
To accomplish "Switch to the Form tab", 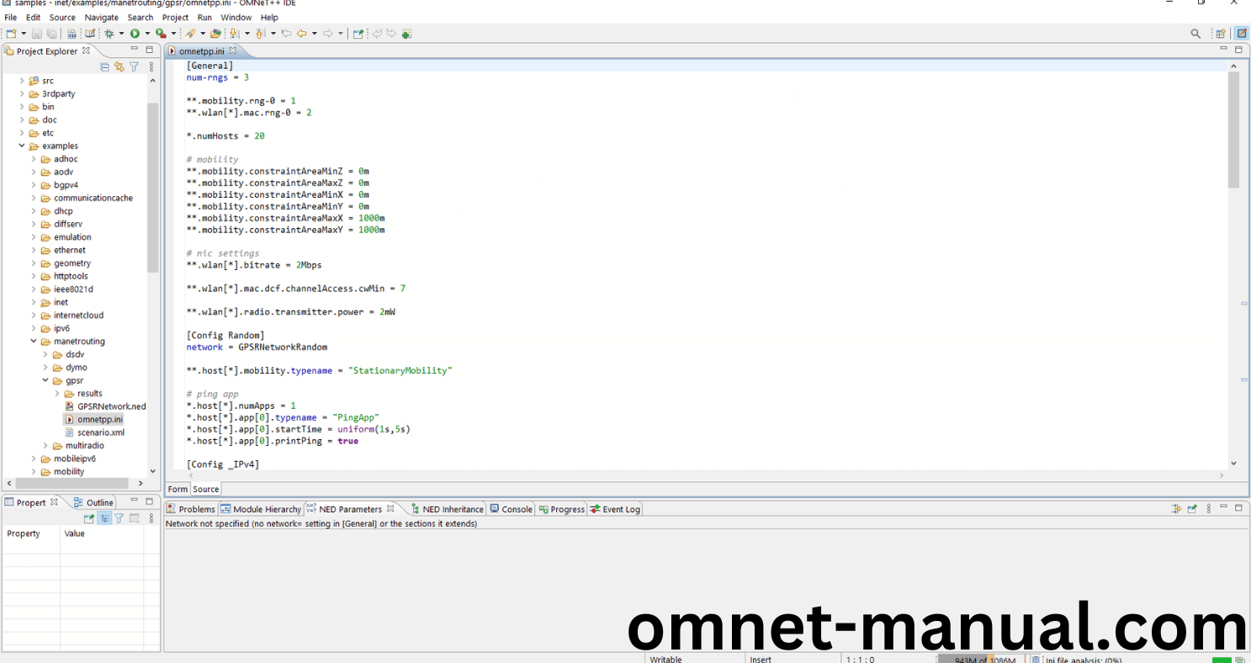I will 178,489.
